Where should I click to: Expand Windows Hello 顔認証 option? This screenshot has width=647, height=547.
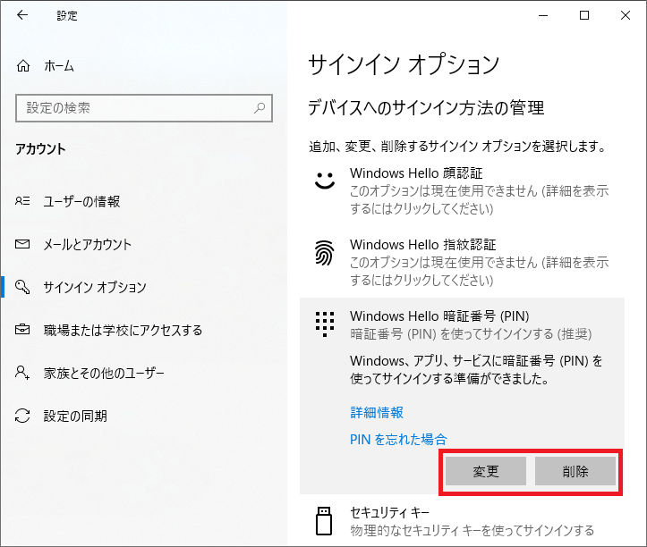(462, 190)
